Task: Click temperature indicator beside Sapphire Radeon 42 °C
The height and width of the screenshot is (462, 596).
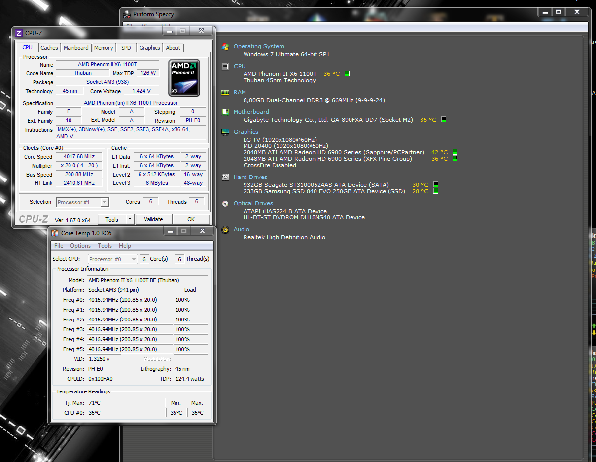Action: (x=455, y=152)
